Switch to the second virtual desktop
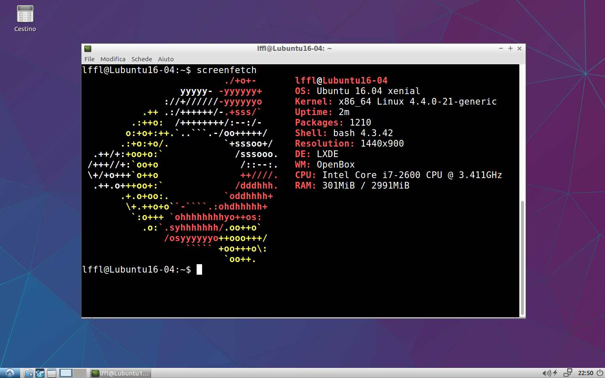Viewport: 605px width, 378px height. coord(80,373)
